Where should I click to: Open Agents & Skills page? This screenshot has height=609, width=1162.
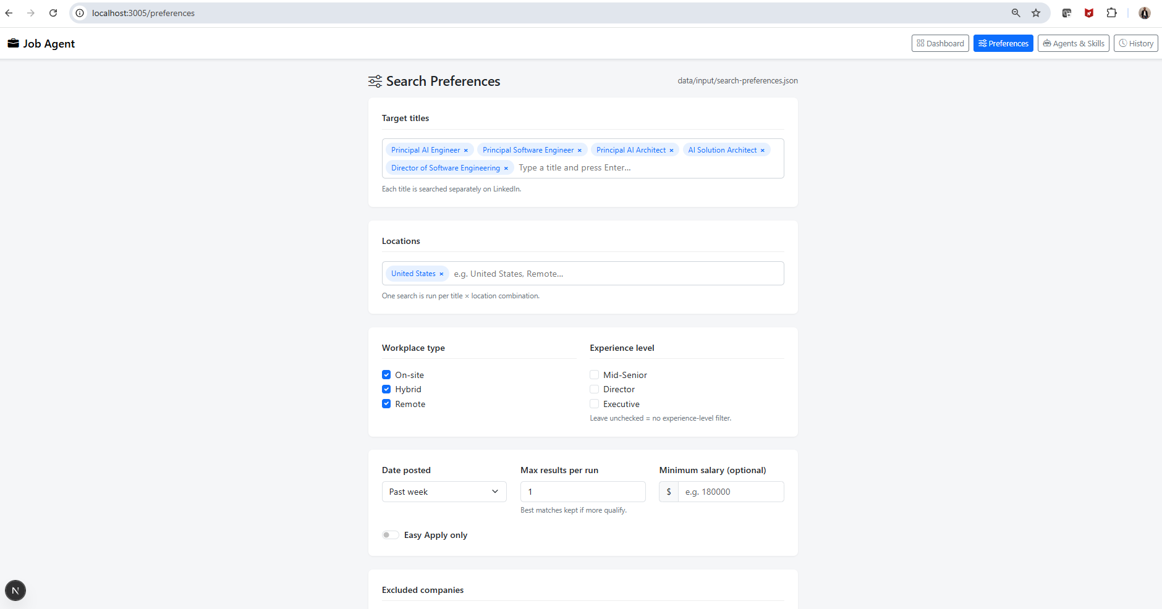(1074, 43)
